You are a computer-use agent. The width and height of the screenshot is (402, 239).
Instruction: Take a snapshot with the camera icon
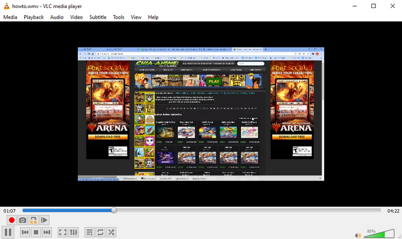(x=23, y=220)
